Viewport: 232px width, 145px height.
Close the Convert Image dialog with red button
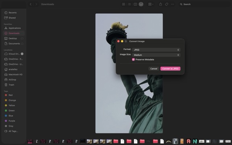[119, 41]
